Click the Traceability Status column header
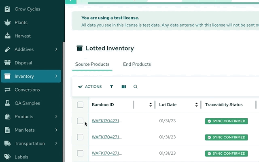The height and width of the screenshot is (162, 259). pyautogui.click(x=224, y=104)
